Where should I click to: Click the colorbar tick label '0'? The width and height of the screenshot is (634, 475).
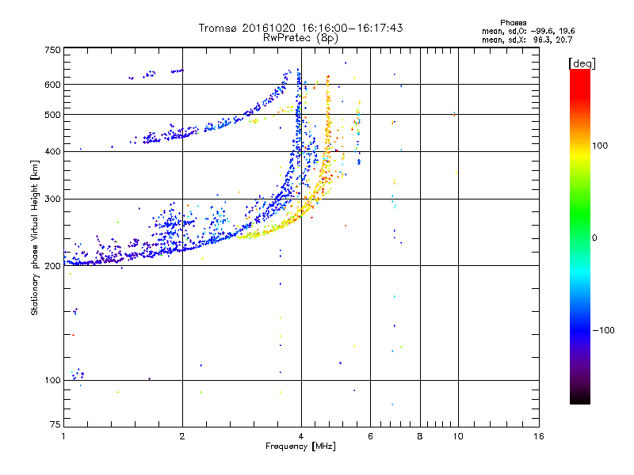click(x=594, y=238)
